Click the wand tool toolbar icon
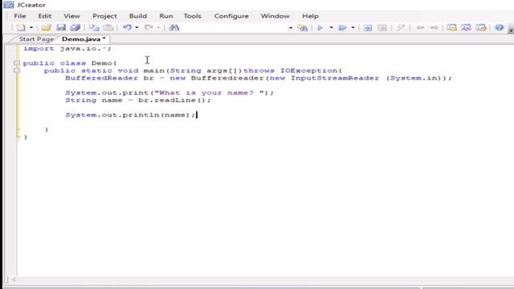The height and width of the screenshot is (289, 514). [x=401, y=28]
